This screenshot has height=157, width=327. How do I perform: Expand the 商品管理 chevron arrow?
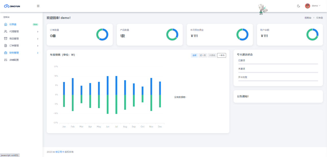[x=38, y=39]
